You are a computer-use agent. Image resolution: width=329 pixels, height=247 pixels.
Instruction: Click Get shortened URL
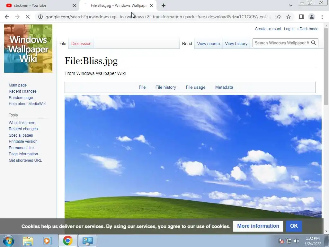[x=25, y=160]
